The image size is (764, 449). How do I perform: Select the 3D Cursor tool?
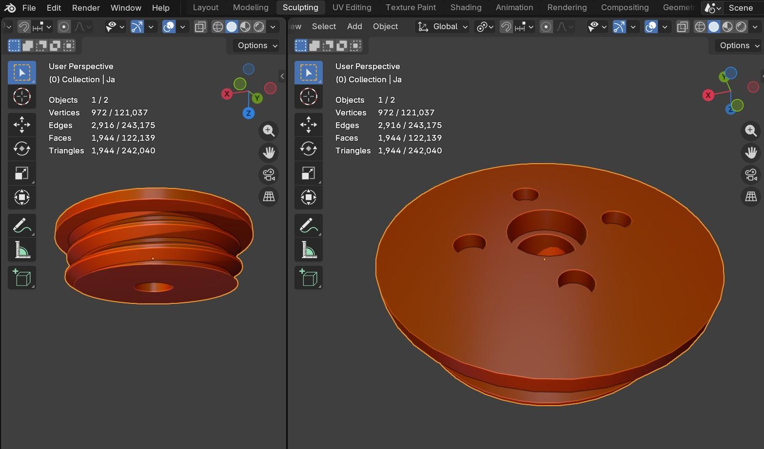tap(22, 96)
